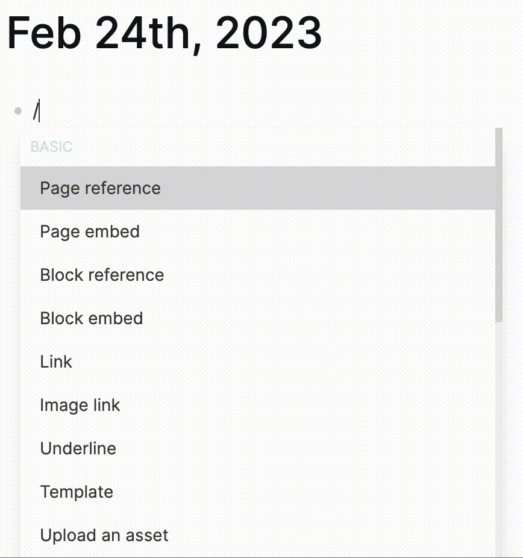The image size is (523, 558).
Task: Click Upload an asset to add a file
Action: tap(104, 535)
